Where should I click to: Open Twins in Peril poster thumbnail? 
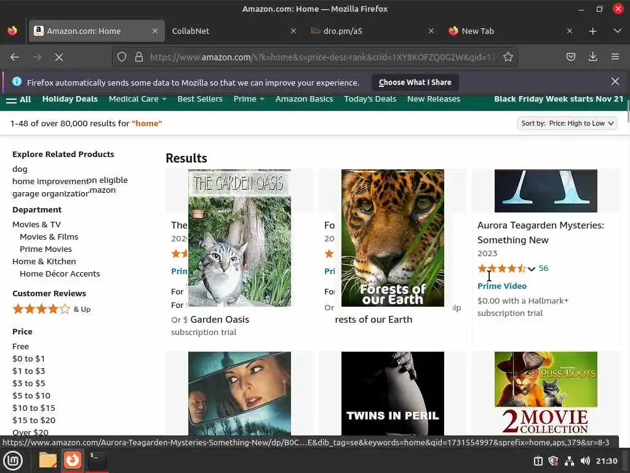point(393,394)
